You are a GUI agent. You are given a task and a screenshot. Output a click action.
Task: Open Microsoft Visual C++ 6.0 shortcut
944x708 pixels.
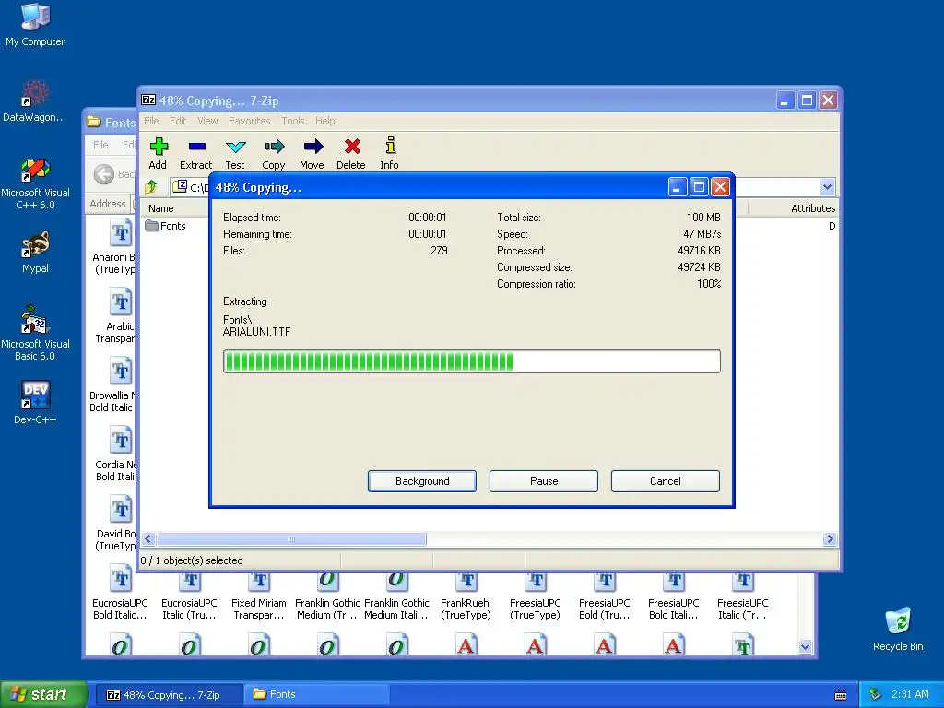35,183
